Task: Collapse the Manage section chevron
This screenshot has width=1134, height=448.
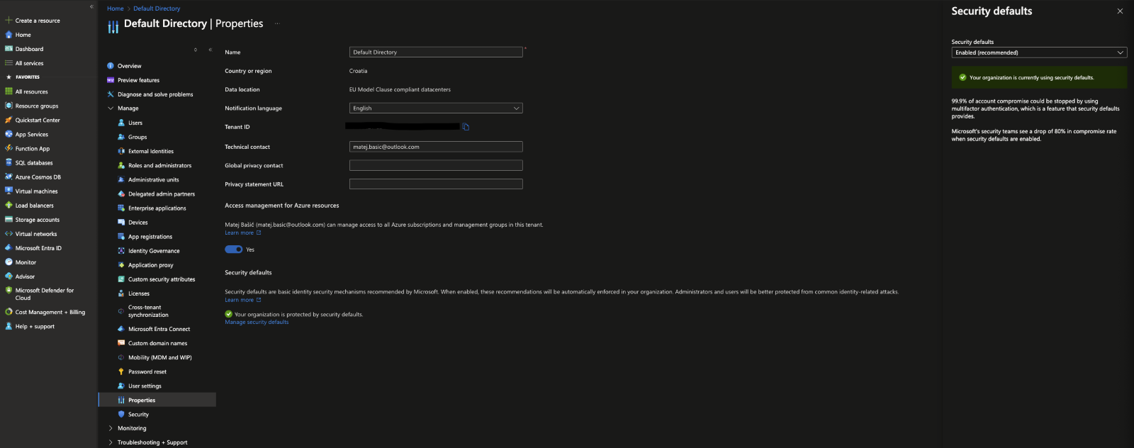Action: point(111,108)
